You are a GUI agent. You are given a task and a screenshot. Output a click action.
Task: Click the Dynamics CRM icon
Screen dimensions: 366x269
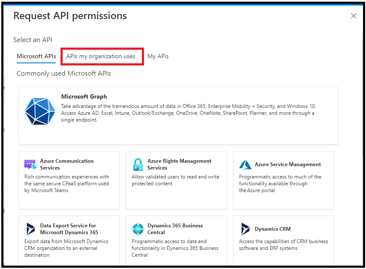tap(245, 229)
